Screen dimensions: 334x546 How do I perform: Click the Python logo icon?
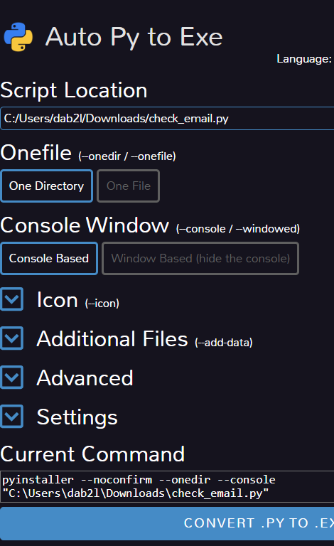(x=18, y=37)
